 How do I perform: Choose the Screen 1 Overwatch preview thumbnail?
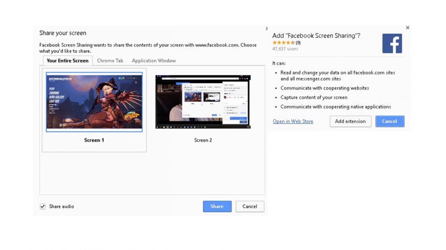[94, 102]
